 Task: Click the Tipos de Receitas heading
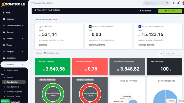[x=129, y=81]
